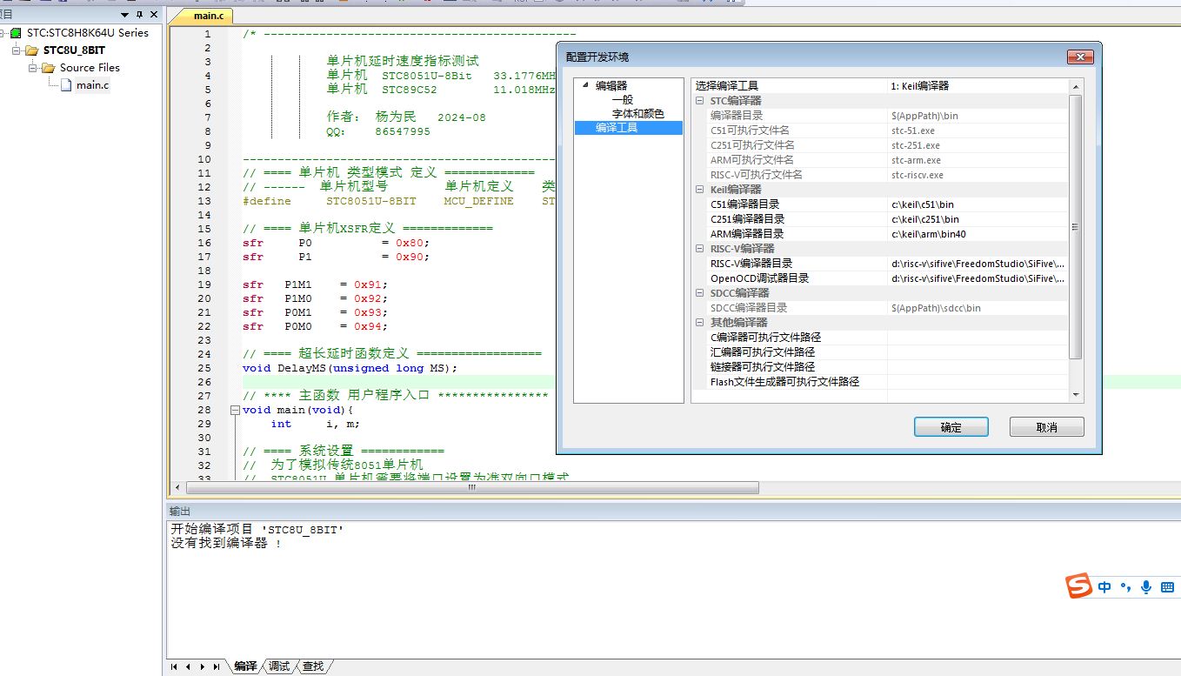Select 字体和颜色 in the settings tree
Viewport: 1181px width, 676px height.
pos(637,114)
